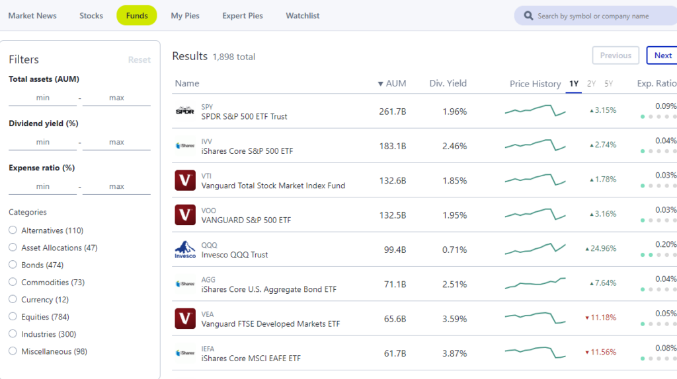Click the search magnifier icon
Image resolution: width=677 pixels, height=379 pixels.
528,16
